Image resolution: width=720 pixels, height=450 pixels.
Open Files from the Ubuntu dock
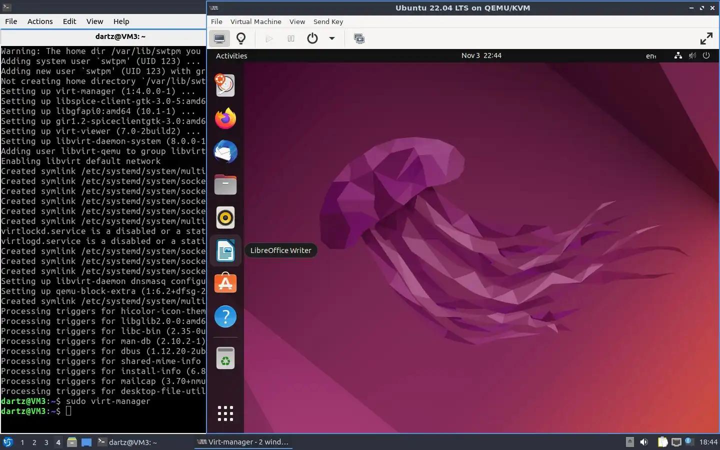(225, 184)
